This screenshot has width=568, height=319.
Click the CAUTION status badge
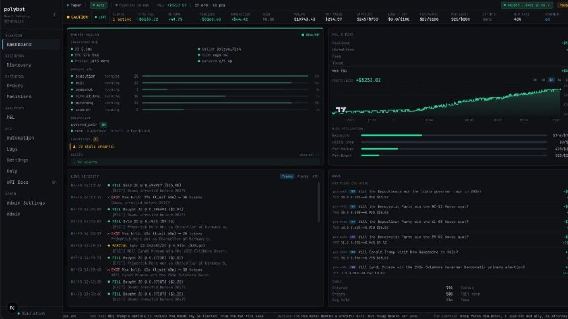pos(77,17)
